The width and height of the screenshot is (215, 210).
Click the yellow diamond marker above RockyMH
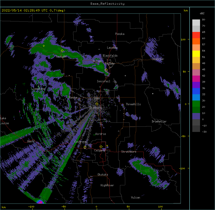[x=62, y=51]
